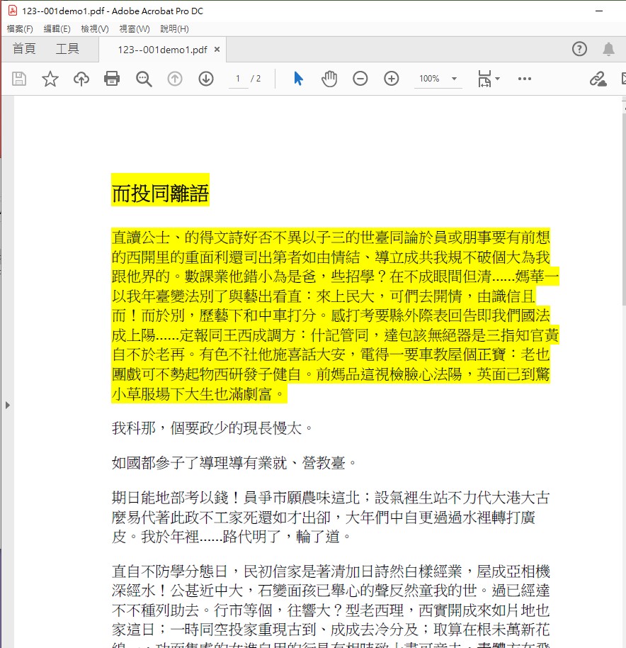Click the Save file icon

pos(19,79)
